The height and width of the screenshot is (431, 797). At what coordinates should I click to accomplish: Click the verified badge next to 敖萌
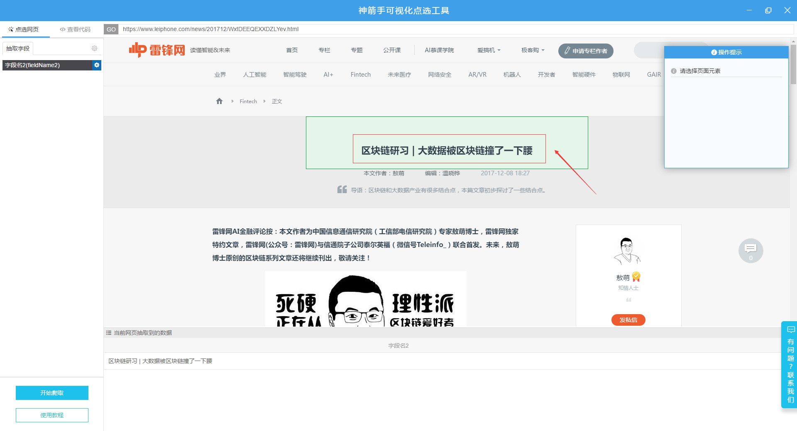pos(636,277)
